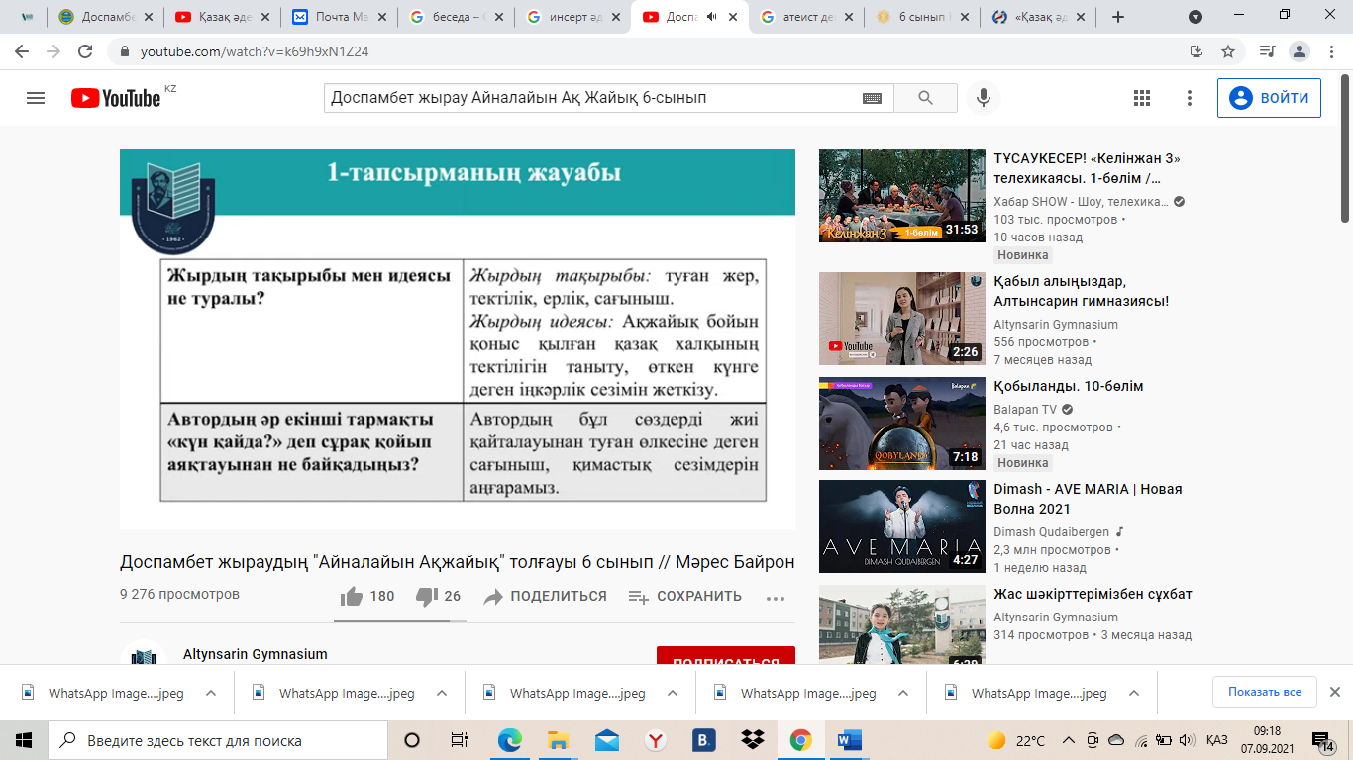Open Dimash AVE MARIA video thumbnail
Image resolution: width=1353 pixels, height=760 pixels.
pos(902,526)
